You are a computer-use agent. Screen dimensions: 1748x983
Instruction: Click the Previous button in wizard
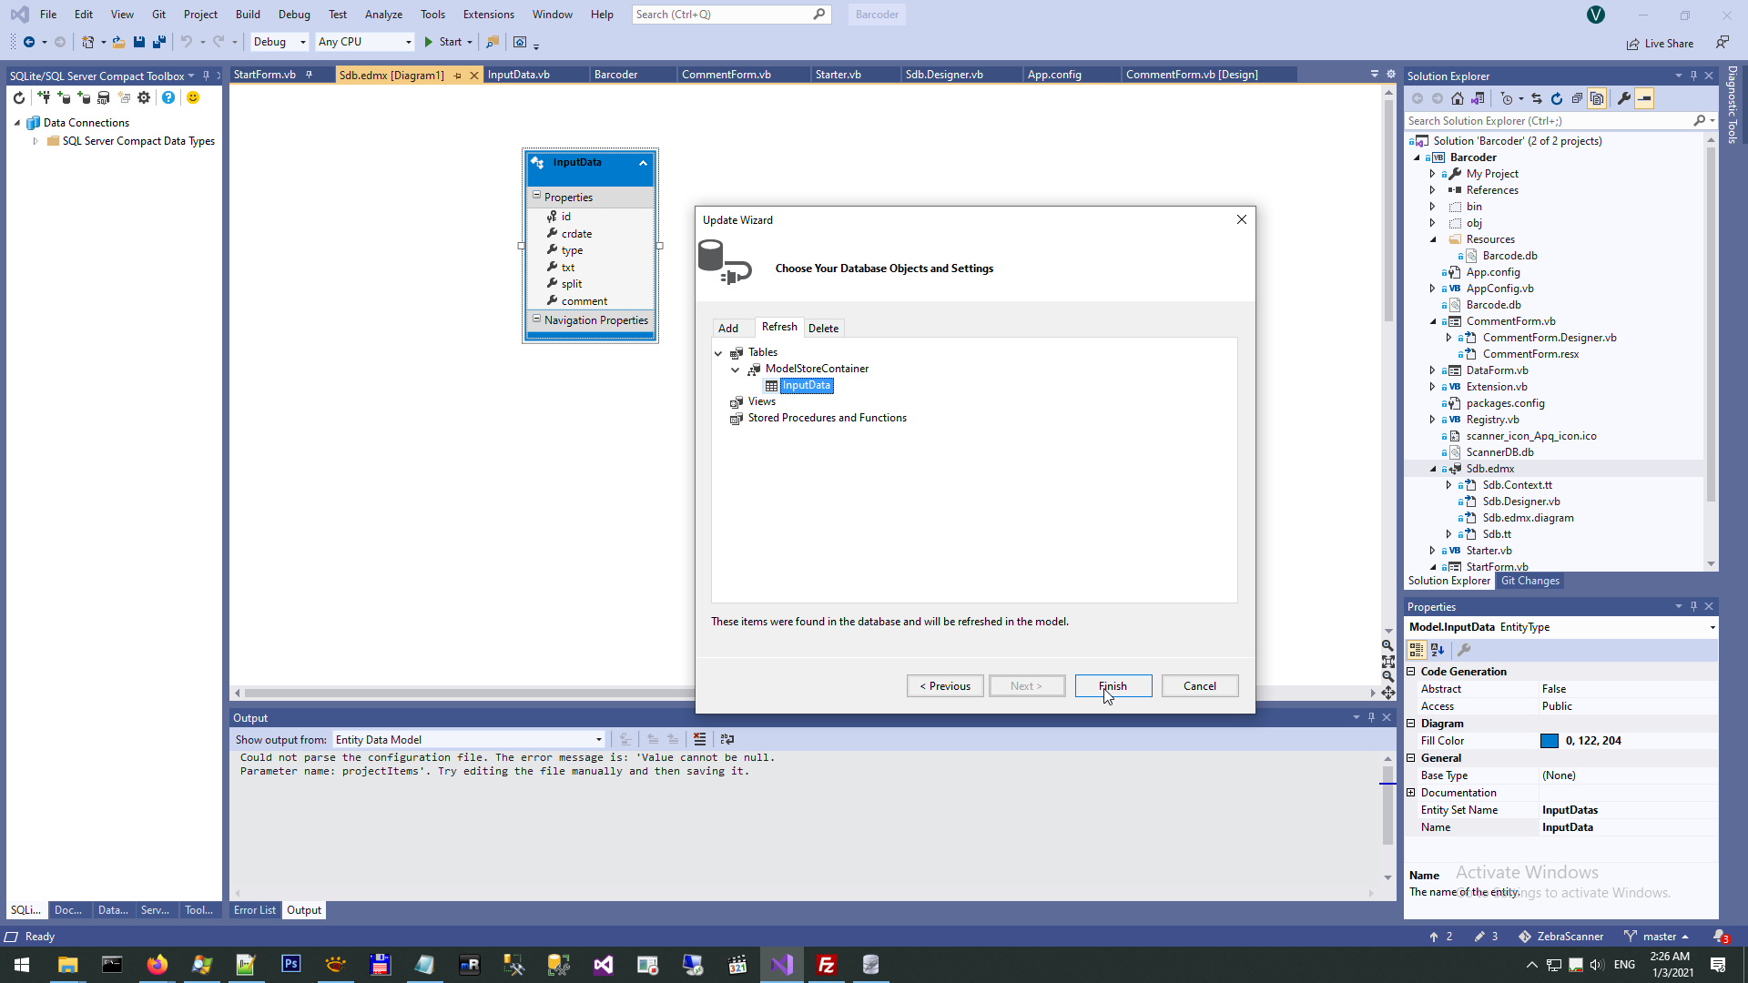coord(945,686)
